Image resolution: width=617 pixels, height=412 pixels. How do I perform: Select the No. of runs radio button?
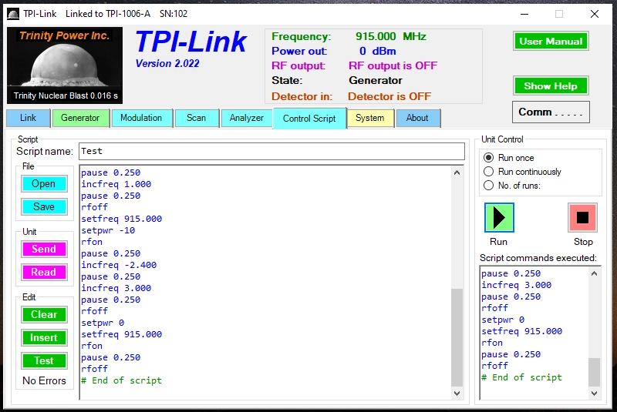488,186
